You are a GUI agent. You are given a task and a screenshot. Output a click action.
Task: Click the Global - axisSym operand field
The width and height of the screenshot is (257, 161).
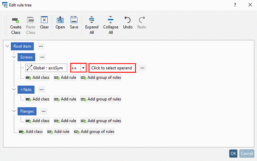click(x=46, y=68)
